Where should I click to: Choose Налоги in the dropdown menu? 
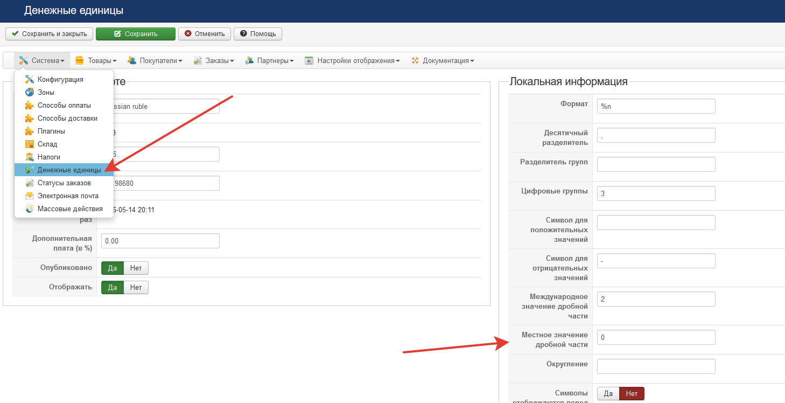pos(64,157)
